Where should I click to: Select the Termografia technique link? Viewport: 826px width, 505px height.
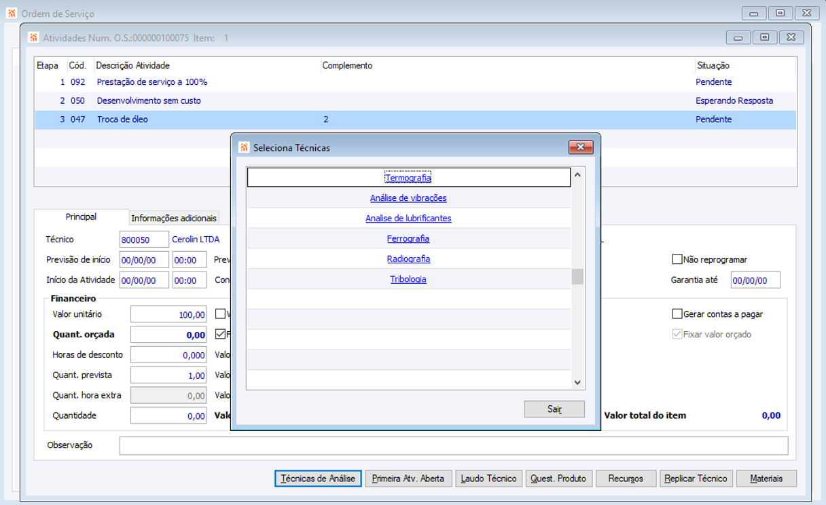click(408, 178)
